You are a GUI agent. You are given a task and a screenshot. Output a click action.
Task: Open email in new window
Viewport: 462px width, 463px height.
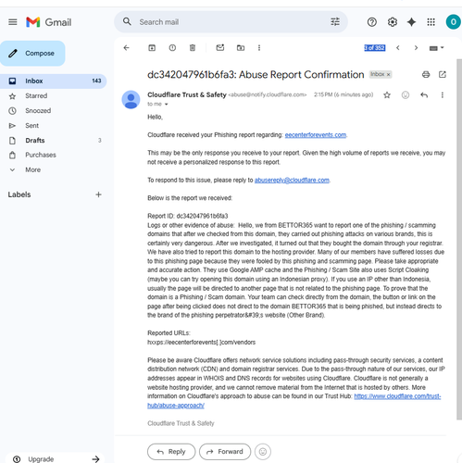tap(443, 74)
